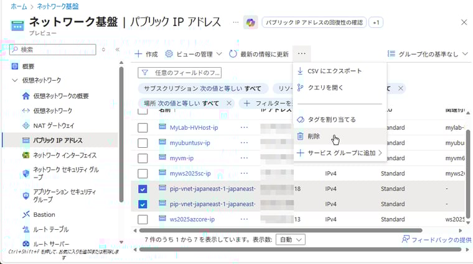Collapse the 仮想ネットワーク group chevron

point(14,80)
